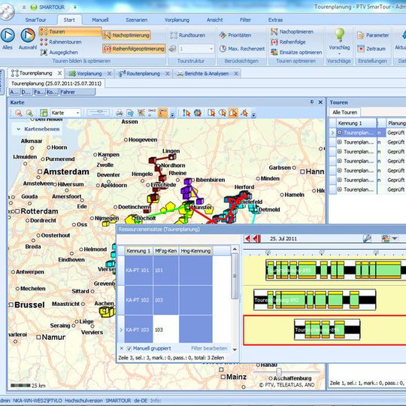
Task: Click the Reihenfolge button in Touren optimieren
Action: (x=289, y=42)
